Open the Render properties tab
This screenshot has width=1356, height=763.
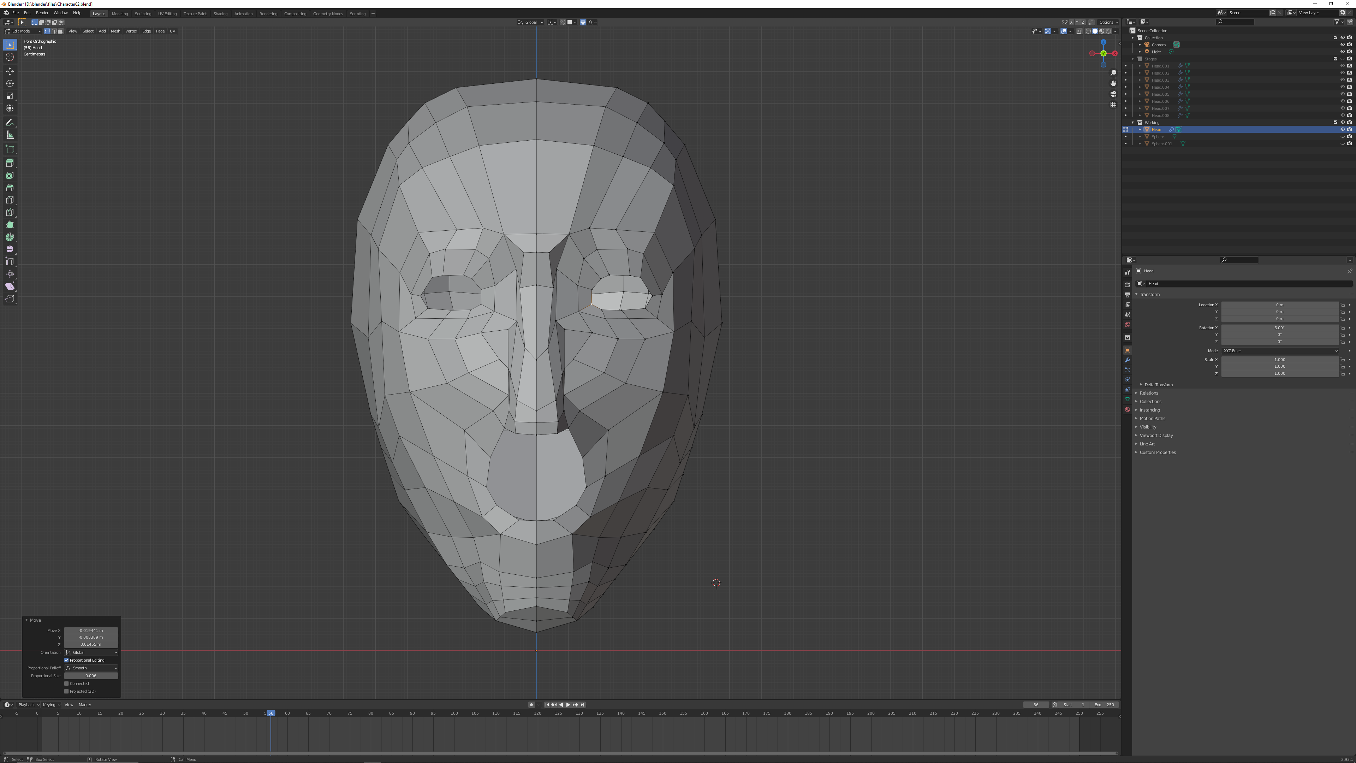(x=1127, y=285)
